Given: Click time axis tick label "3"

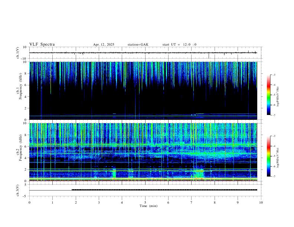Looking at the screenshot, I should point(99,203).
